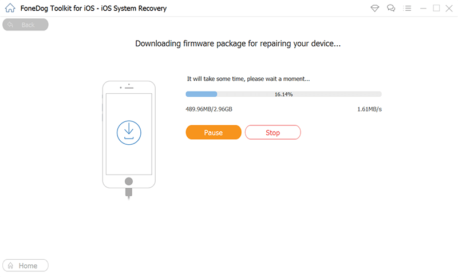Click the 'Downloading firmware package' heading

(238, 43)
